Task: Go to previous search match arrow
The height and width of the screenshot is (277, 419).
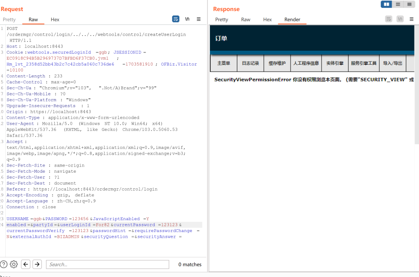Action: point(26,264)
